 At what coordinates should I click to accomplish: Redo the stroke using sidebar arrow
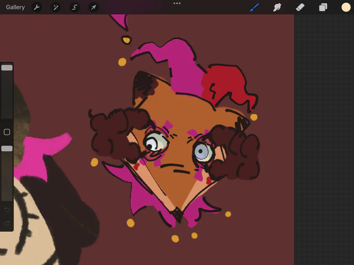click(7, 223)
